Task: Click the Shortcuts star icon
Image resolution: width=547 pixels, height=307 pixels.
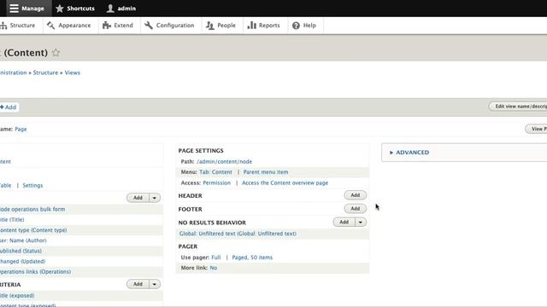Action: pos(60,9)
